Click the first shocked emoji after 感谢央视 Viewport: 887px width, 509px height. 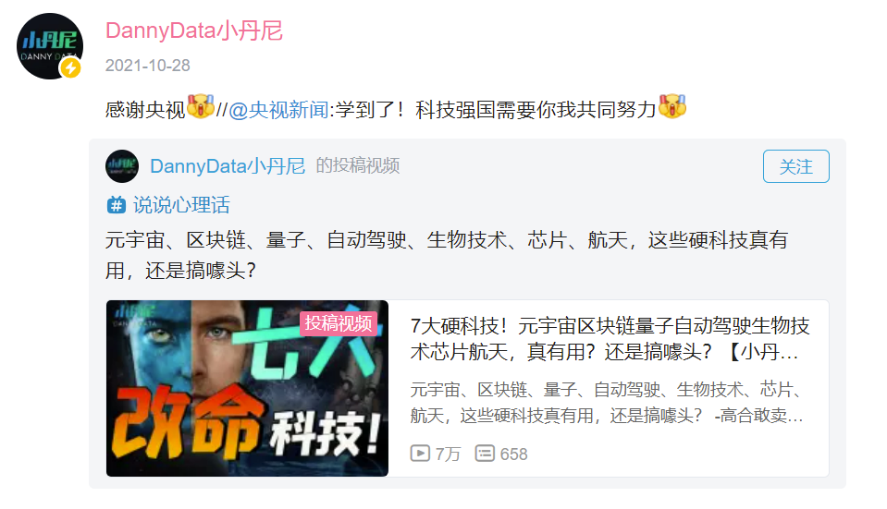coord(201,107)
